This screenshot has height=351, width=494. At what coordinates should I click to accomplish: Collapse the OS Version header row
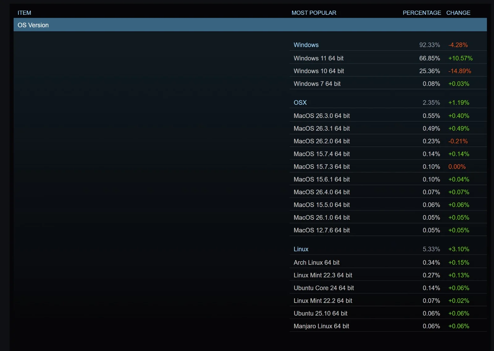33,25
